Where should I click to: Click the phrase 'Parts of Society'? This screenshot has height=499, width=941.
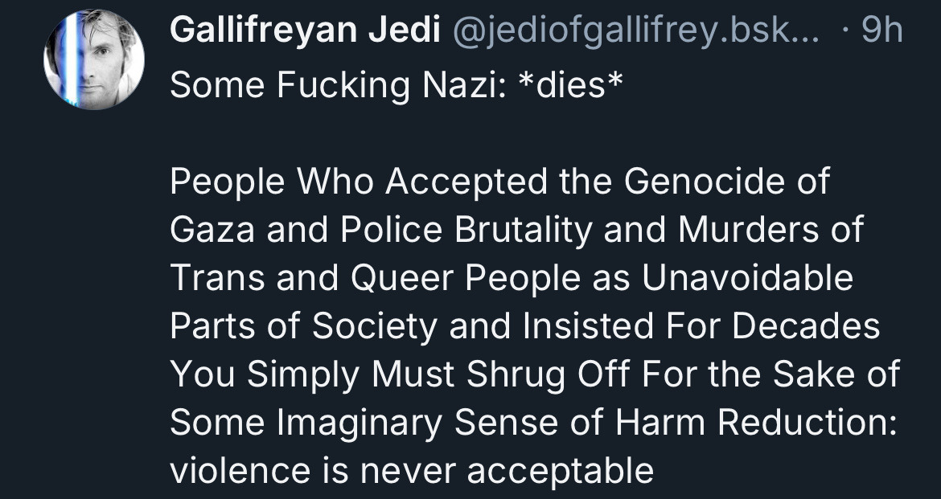pyautogui.click(x=305, y=326)
